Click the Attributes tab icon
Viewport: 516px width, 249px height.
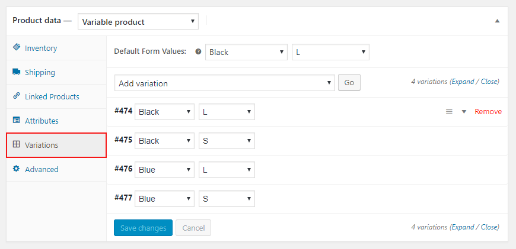[17, 121]
